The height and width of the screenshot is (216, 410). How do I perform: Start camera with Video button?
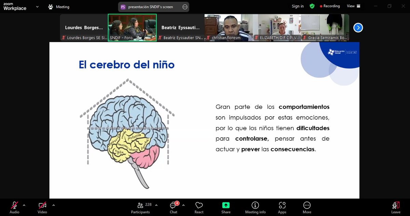tap(42, 207)
